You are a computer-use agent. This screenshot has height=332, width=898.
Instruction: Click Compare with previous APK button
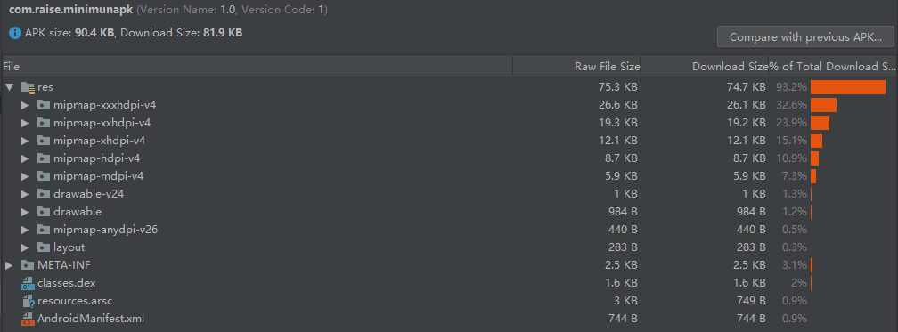805,37
